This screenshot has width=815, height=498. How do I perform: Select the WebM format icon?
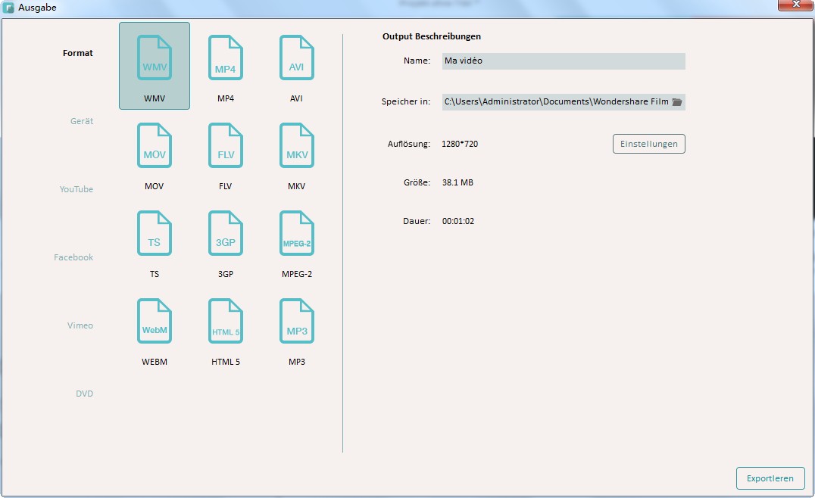tap(155, 321)
